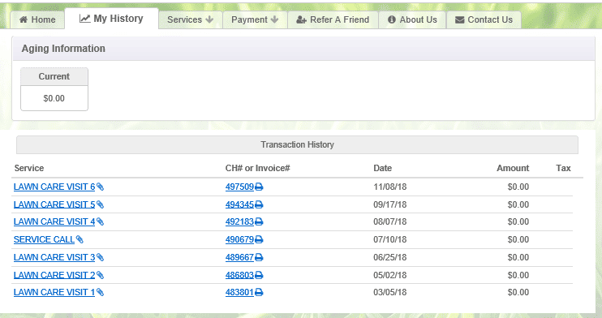This screenshot has height=318, width=602.
Task: Click the date 09/17/18
Action: [389, 204]
